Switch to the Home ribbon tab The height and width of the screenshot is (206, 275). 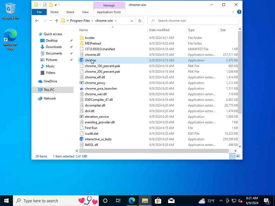(54, 12)
